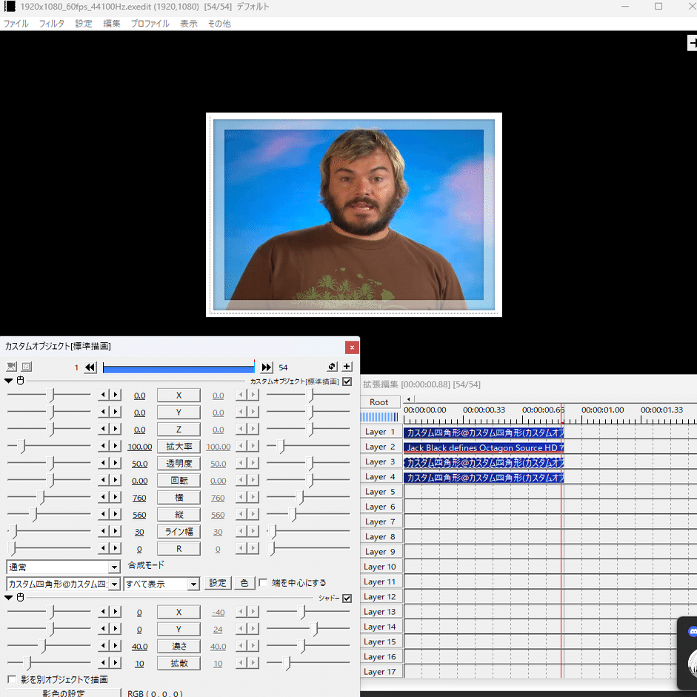The height and width of the screenshot is (697, 697).
Task: Click the ライン幅 parameter button
Action: (179, 532)
